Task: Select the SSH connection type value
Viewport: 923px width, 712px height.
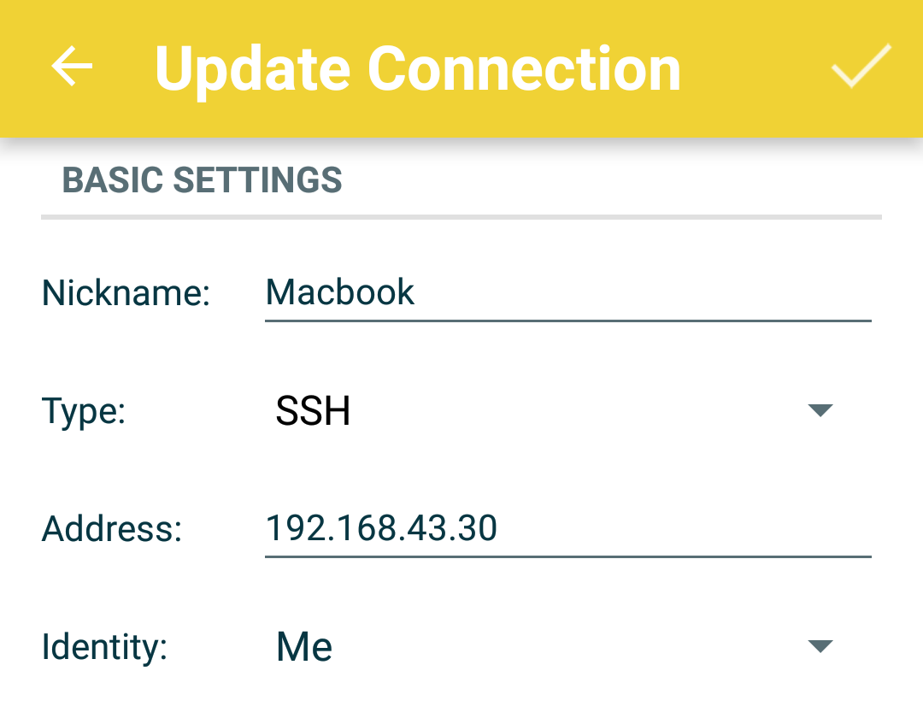Action: pos(313,412)
